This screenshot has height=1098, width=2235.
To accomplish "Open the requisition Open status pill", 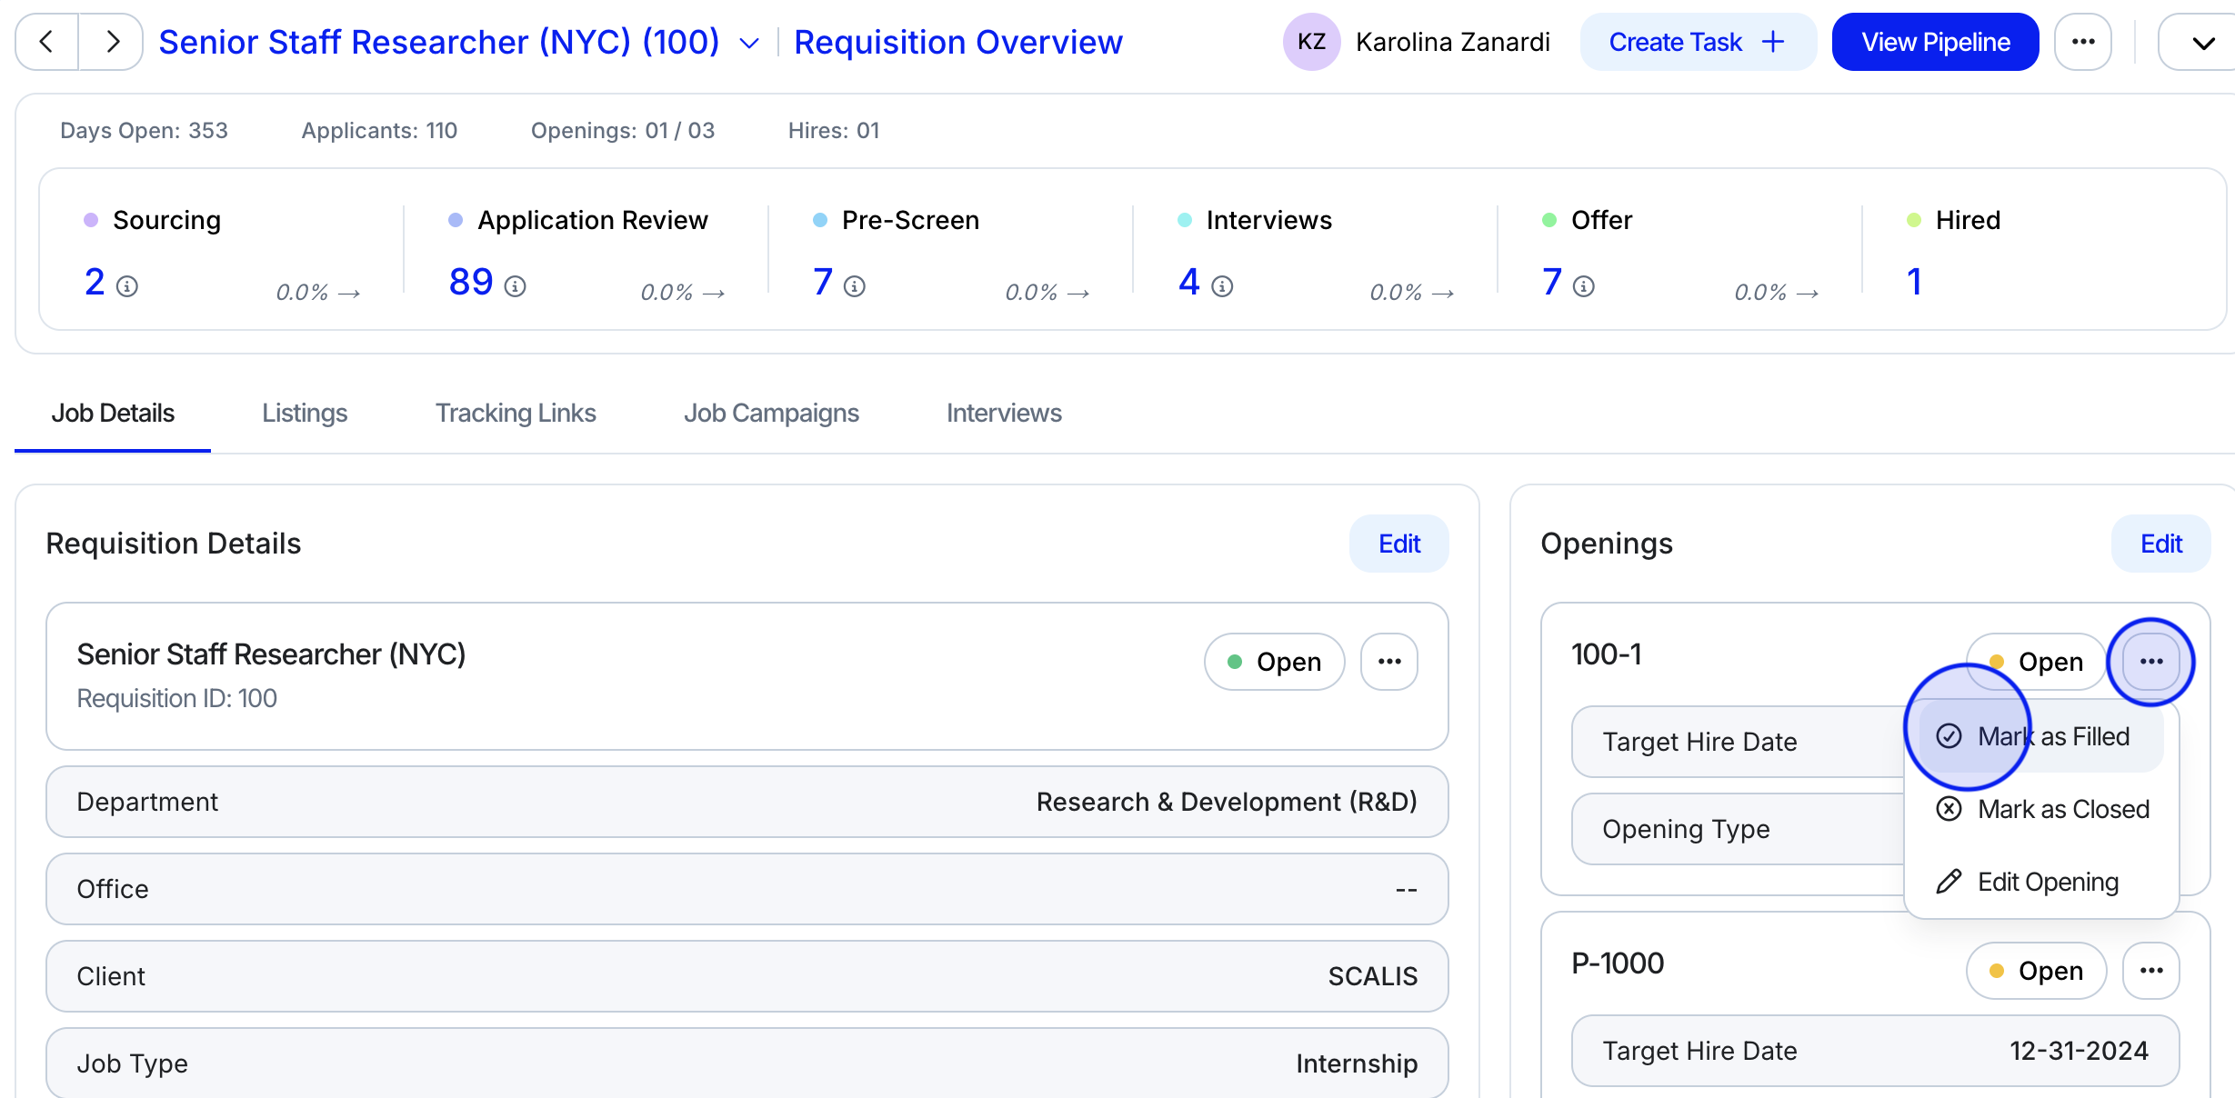I will click(x=1274, y=662).
